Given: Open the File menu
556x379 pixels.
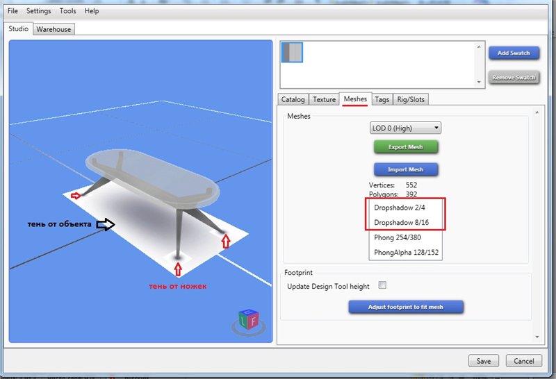Looking at the screenshot, I should (x=13, y=11).
